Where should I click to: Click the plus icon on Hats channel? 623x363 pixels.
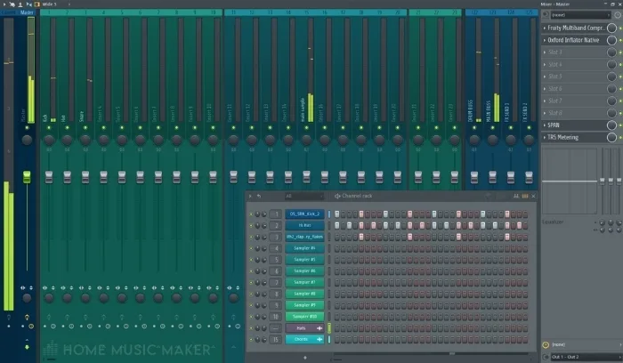pyautogui.click(x=319, y=328)
